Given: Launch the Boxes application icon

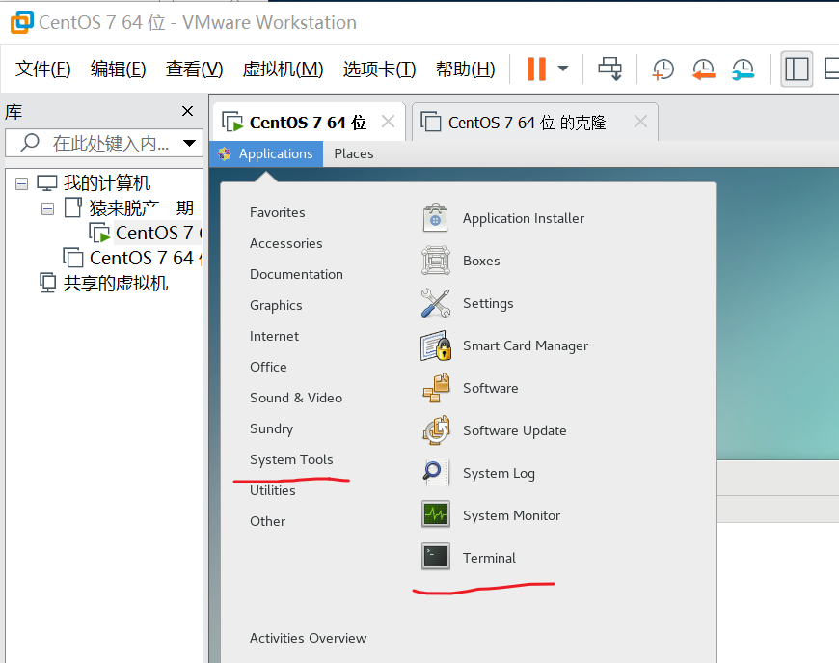Looking at the screenshot, I should [x=436, y=261].
